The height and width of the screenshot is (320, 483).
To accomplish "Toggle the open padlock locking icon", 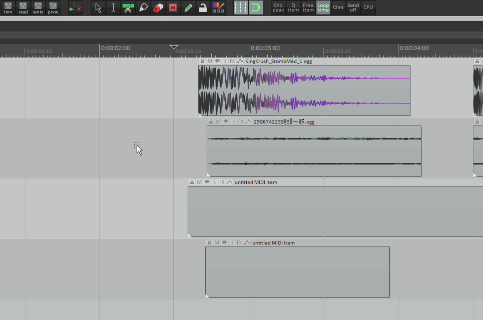I will tap(203, 7).
